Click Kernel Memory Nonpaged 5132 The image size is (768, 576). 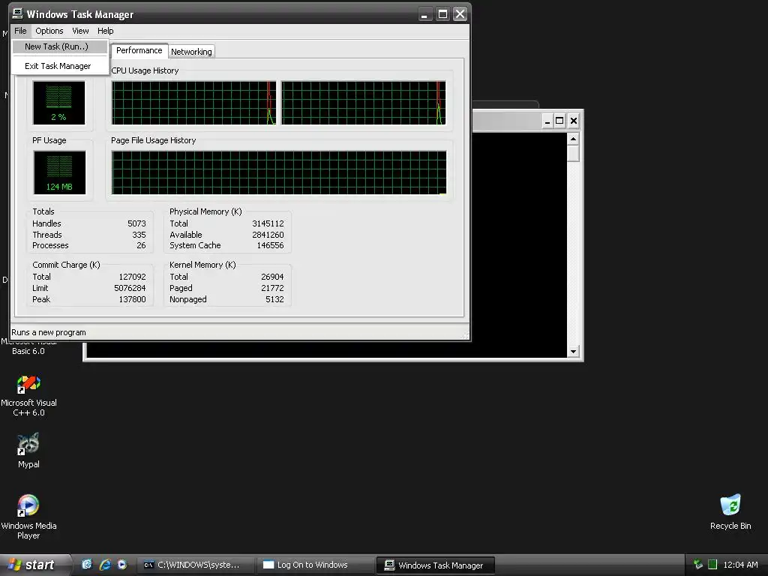274,299
